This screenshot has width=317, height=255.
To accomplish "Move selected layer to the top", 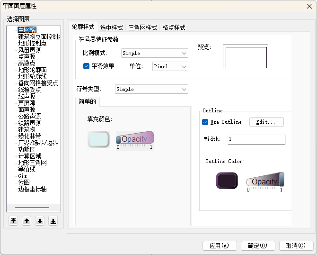I will click(13, 221).
